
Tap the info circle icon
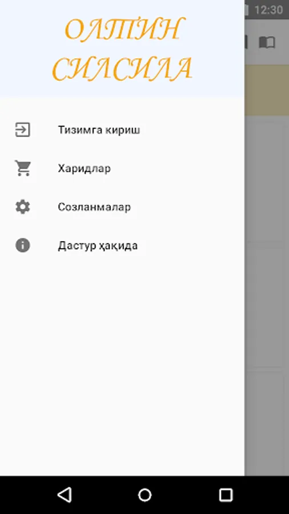coord(23,245)
